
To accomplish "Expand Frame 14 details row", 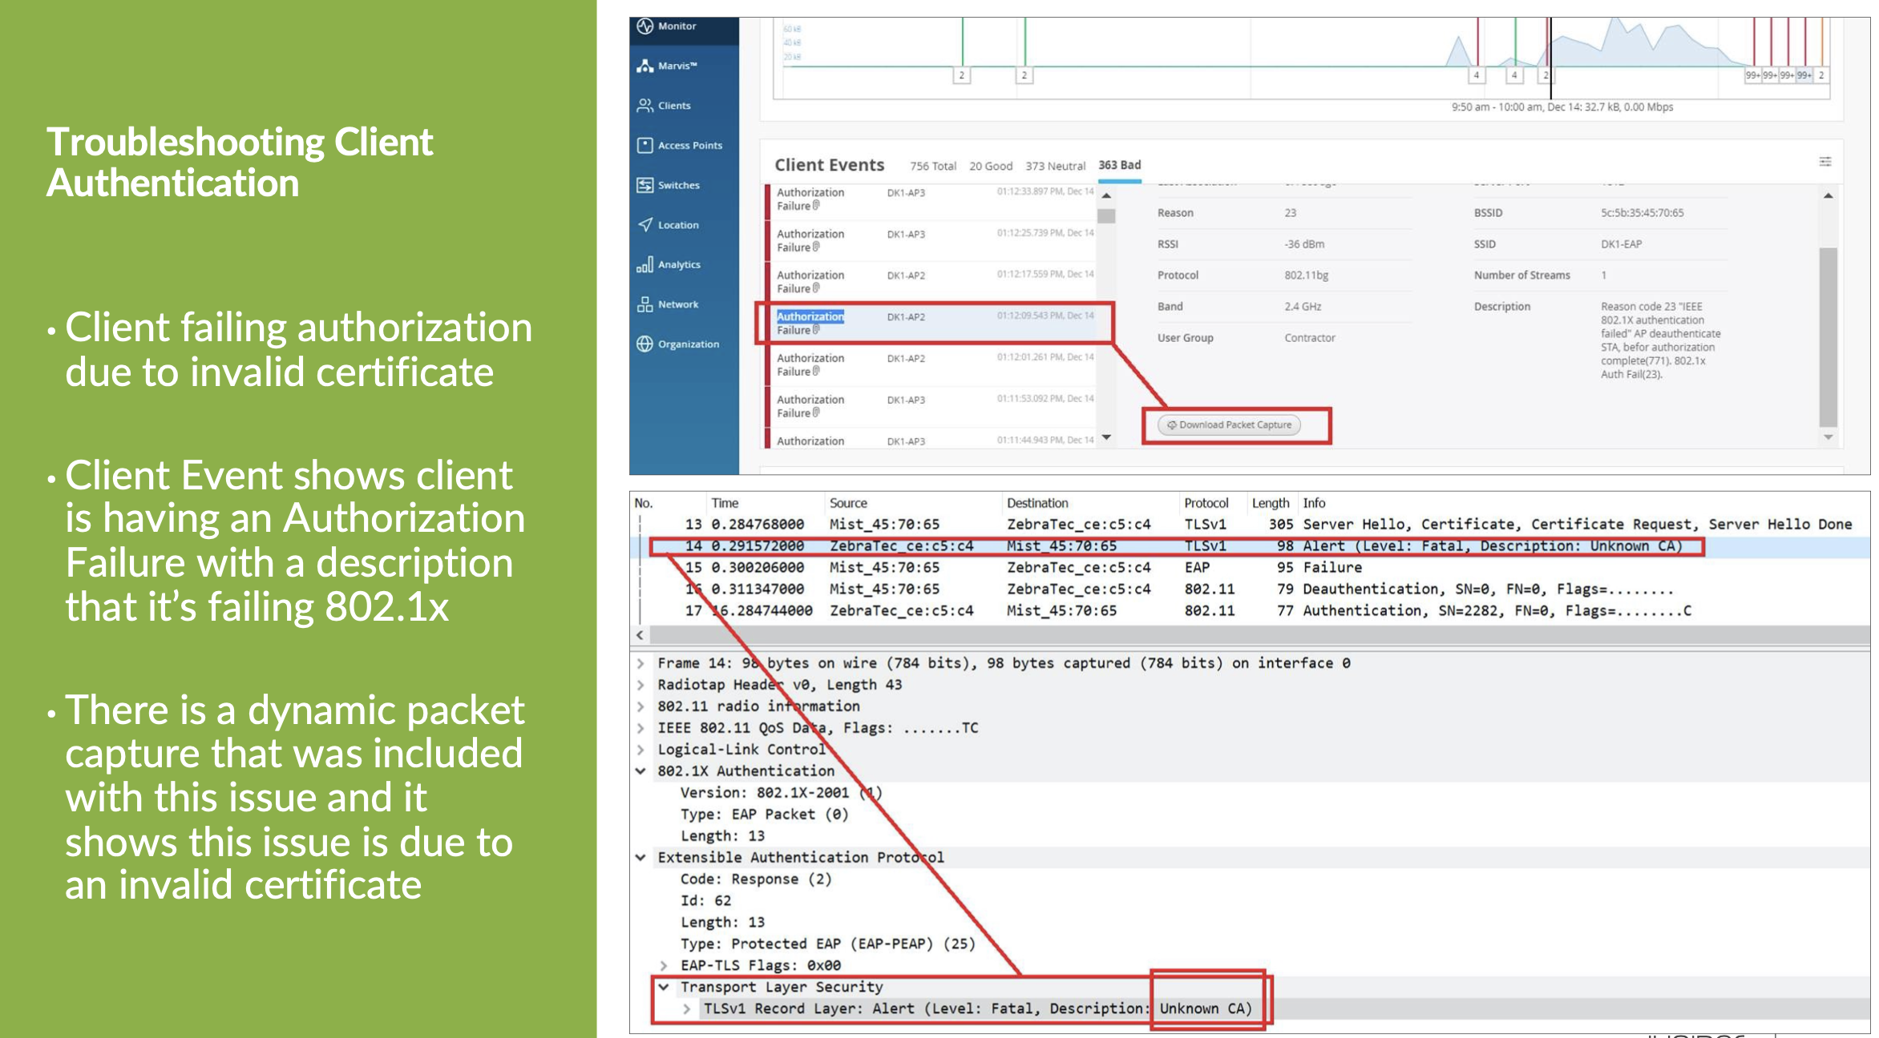I will [640, 663].
